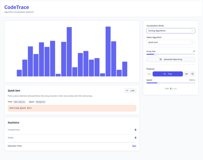Skip back to the first step

[x=149, y=74]
